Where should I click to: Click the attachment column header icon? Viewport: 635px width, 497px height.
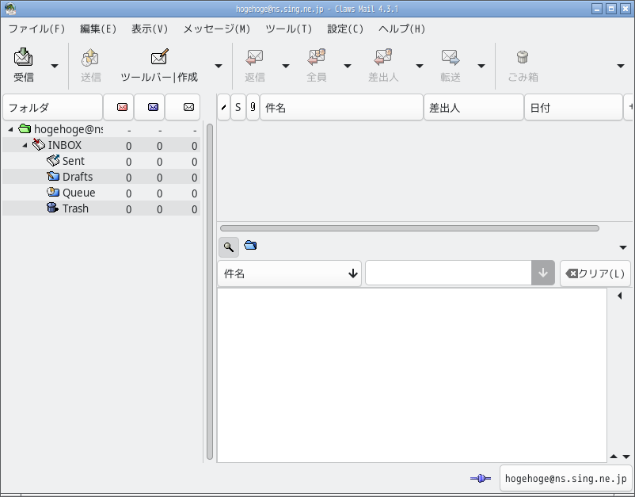253,108
